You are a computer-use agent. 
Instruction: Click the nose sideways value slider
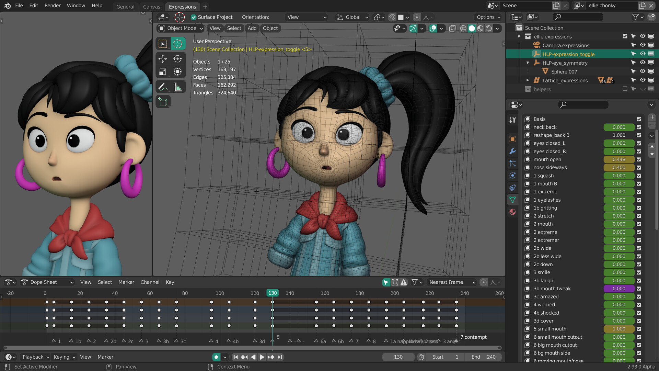(618, 167)
